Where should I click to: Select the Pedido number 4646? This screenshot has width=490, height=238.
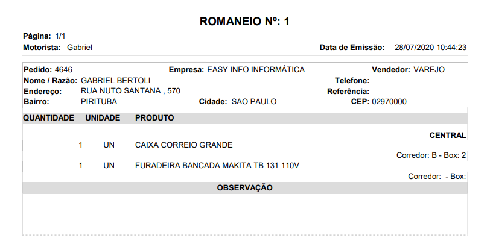click(63, 70)
